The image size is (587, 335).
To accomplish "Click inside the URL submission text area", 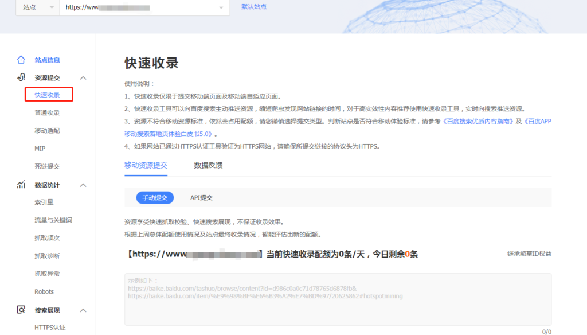I will [x=338, y=299].
